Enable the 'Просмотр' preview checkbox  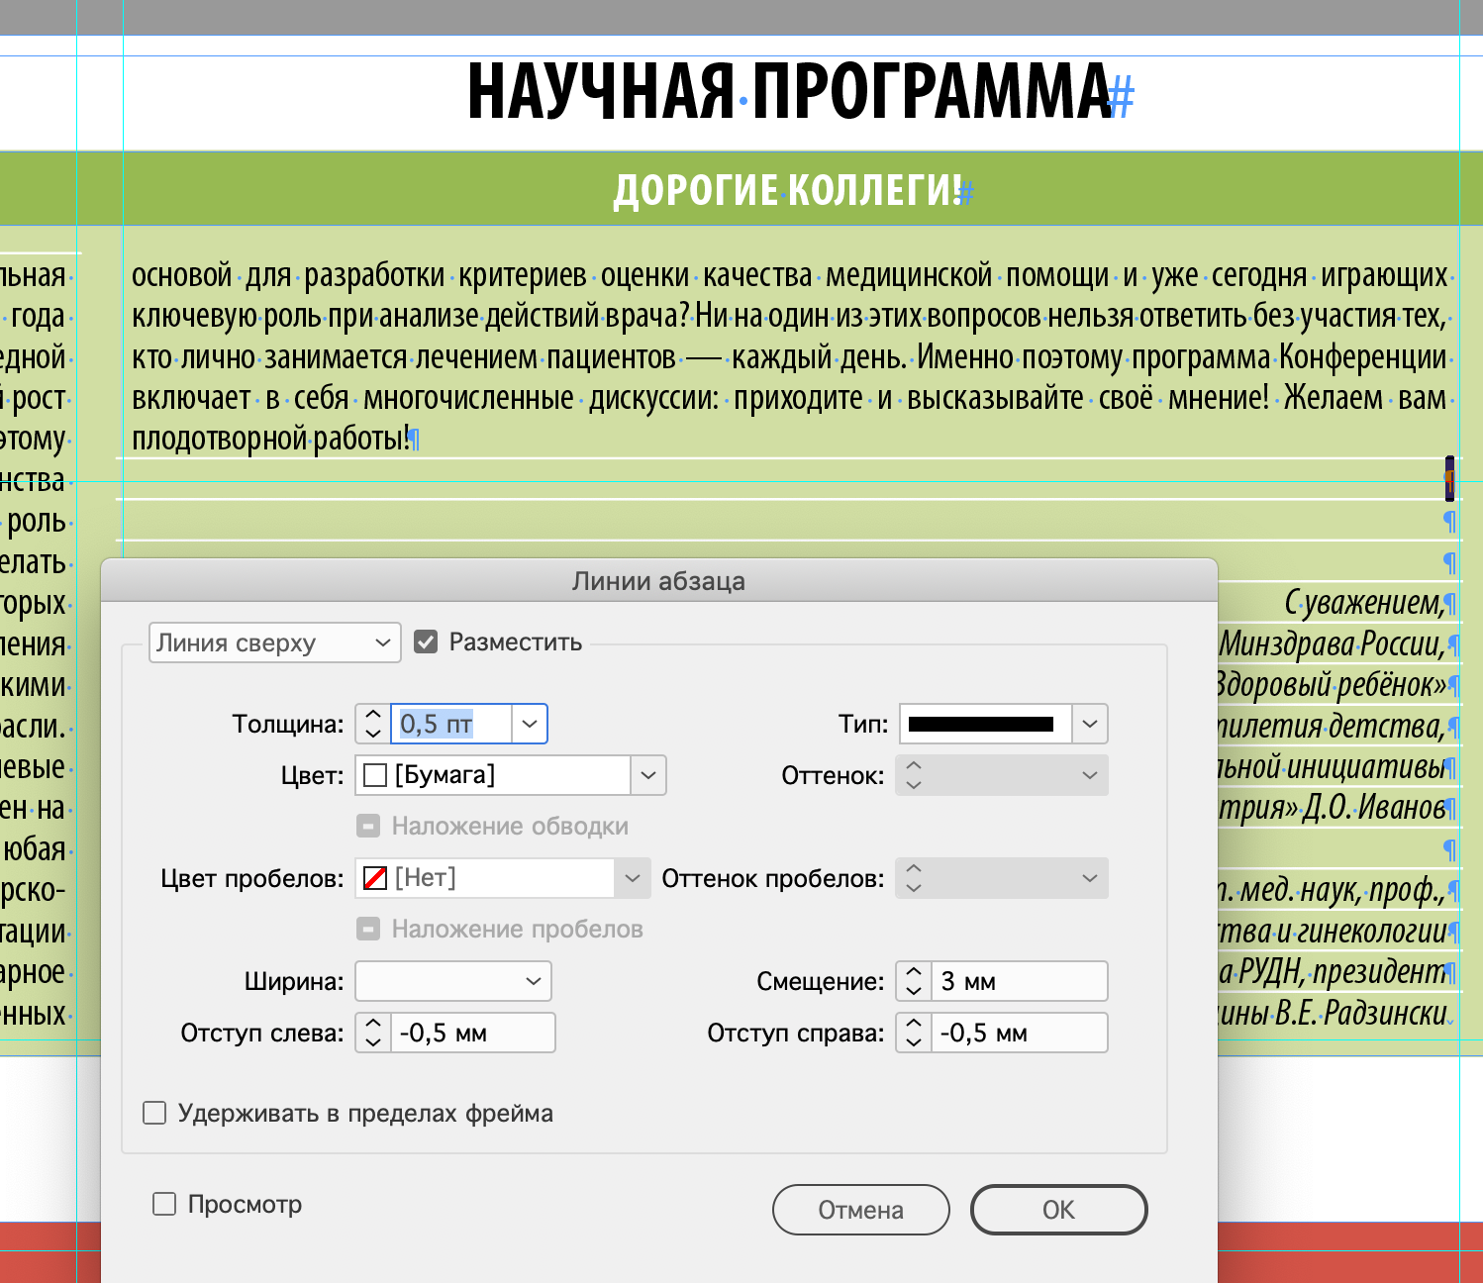pos(164,1204)
